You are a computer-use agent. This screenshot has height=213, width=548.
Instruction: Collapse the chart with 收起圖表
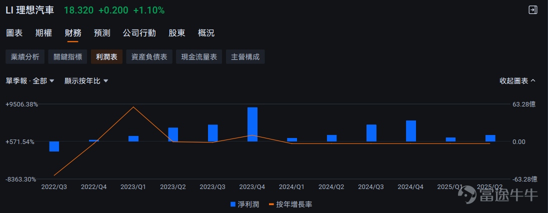pos(517,81)
